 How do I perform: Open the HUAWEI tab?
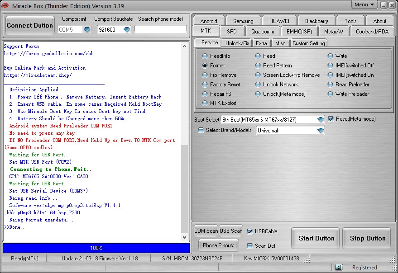(279, 21)
